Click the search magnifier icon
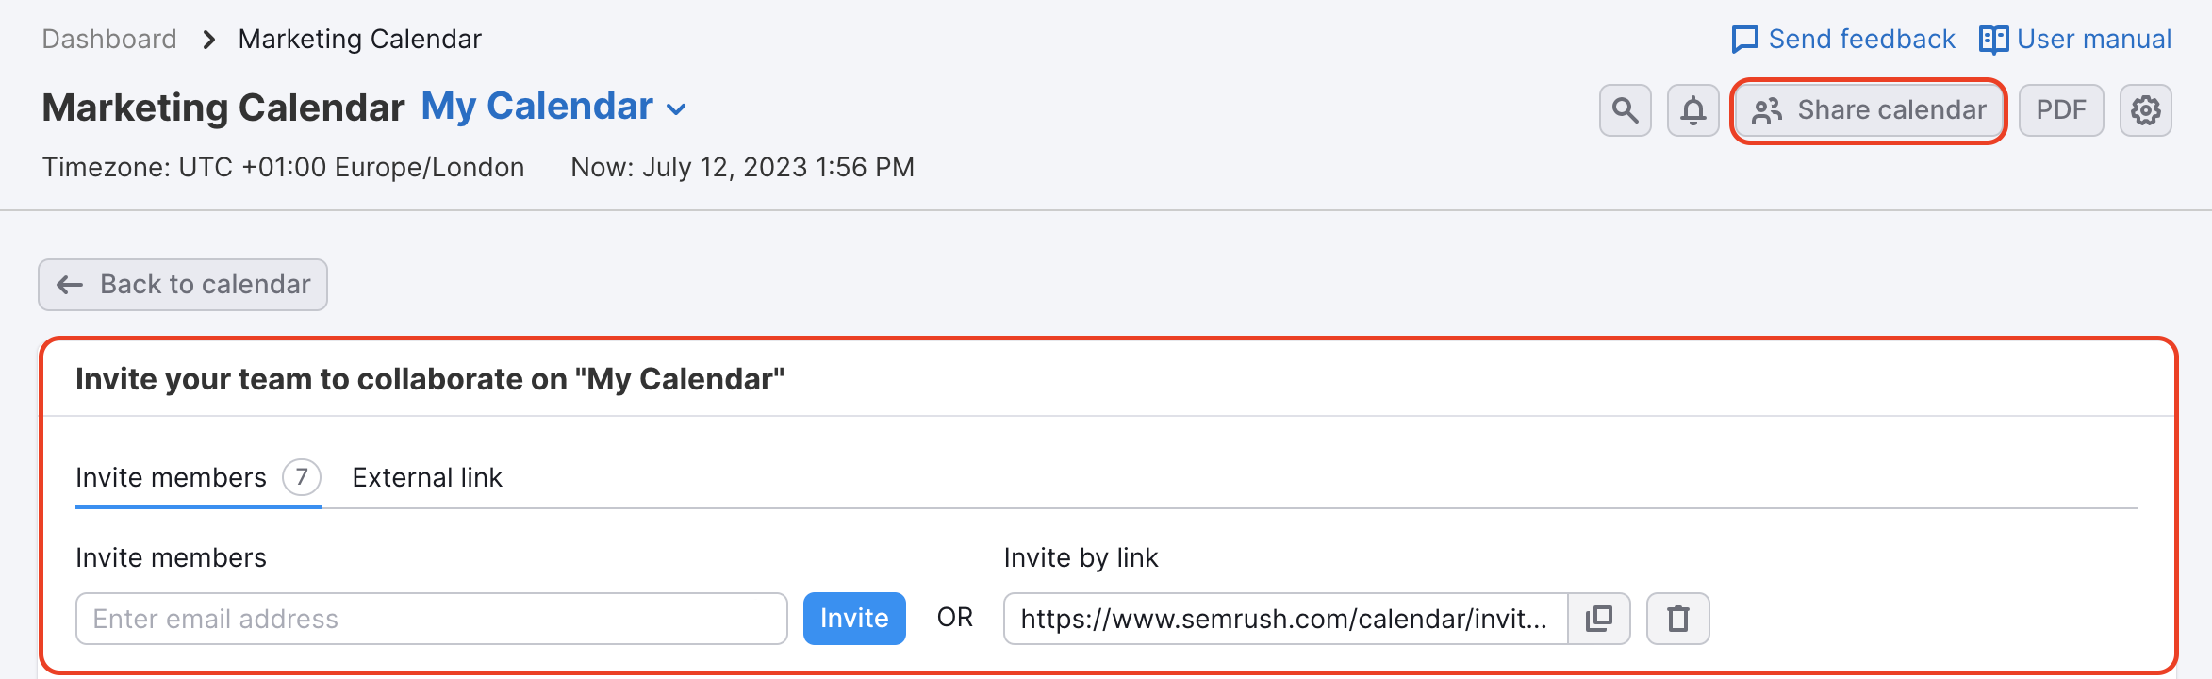The width and height of the screenshot is (2212, 679). 1625,110
